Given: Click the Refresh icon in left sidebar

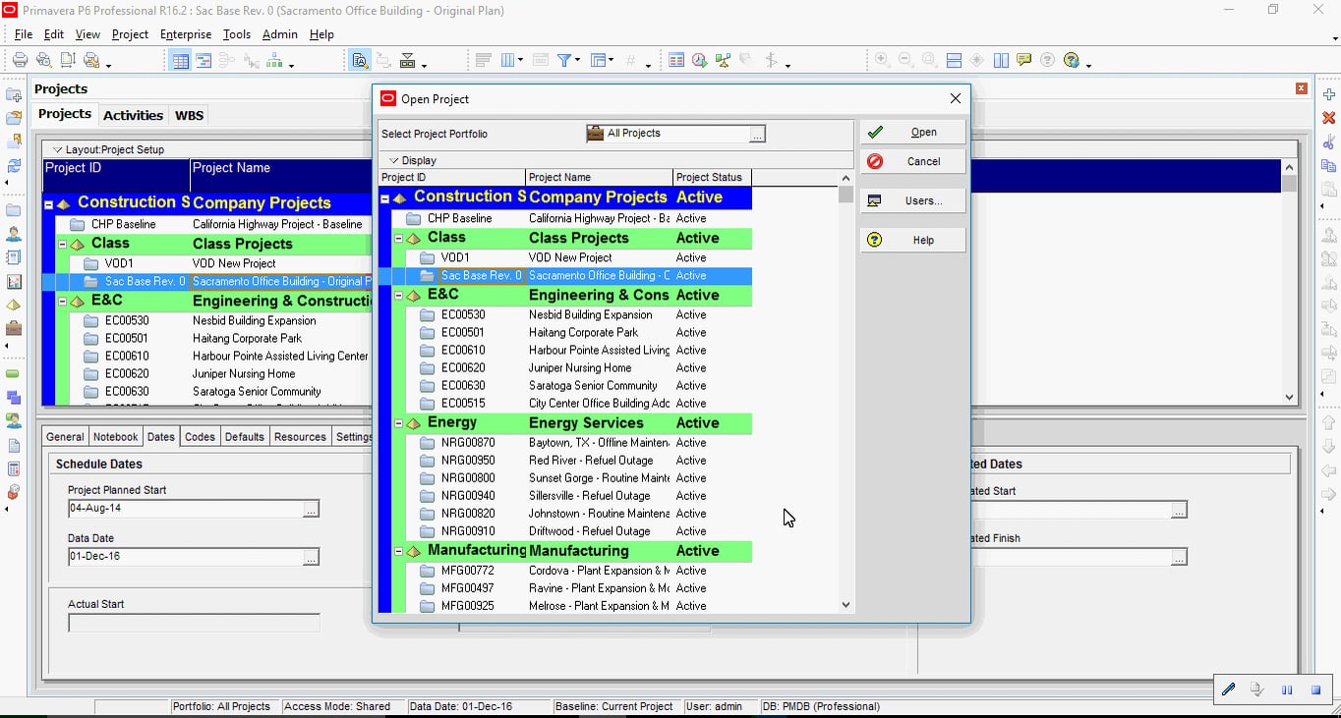Looking at the screenshot, I should [14, 165].
